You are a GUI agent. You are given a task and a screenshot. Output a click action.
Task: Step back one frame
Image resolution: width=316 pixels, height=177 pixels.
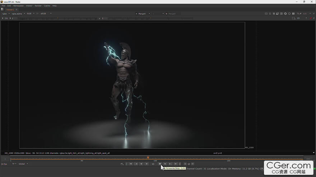coord(141,164)
